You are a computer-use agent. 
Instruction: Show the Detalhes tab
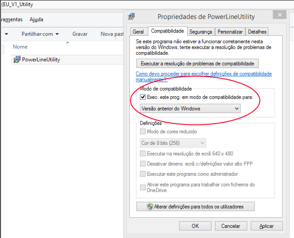(x=257, y=32)
